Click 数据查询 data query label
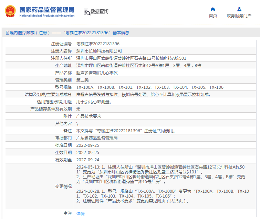This screenshot has width=260, height=219. tap(99, 11)
